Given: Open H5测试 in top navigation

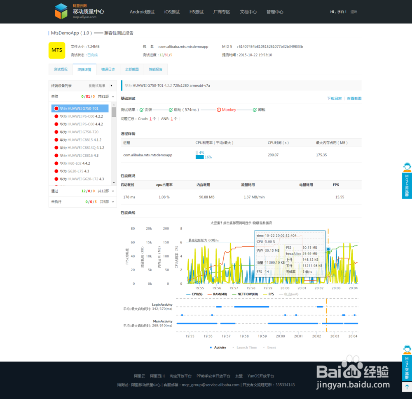Looking at the screenshot, I should point(197,12).
